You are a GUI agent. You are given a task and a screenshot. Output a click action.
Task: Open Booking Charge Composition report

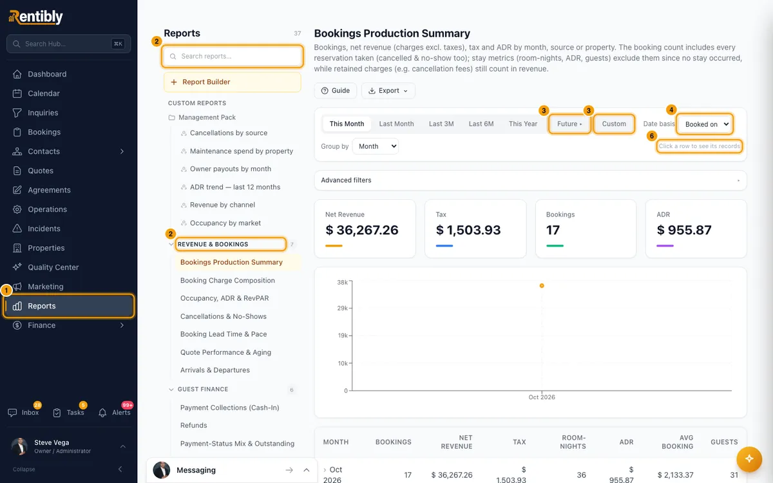pyautogui.click(x=227, y=281)
